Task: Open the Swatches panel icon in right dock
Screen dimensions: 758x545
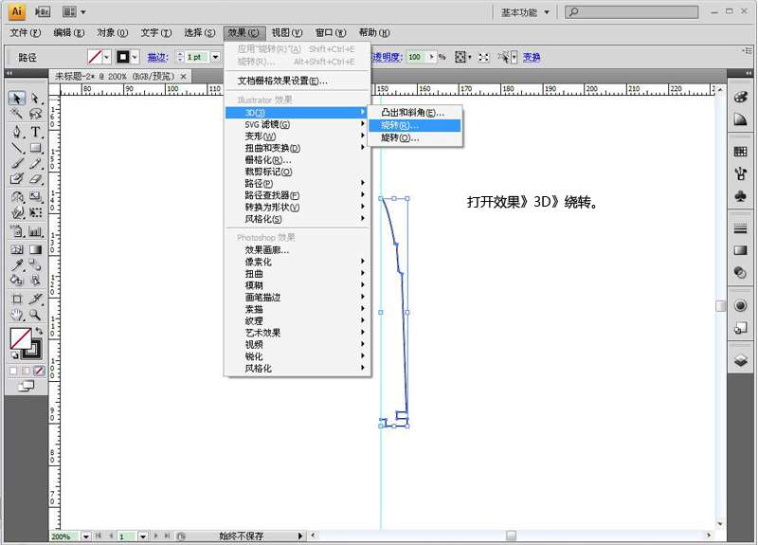Action: pyautogui.click(x=740, y=152)
